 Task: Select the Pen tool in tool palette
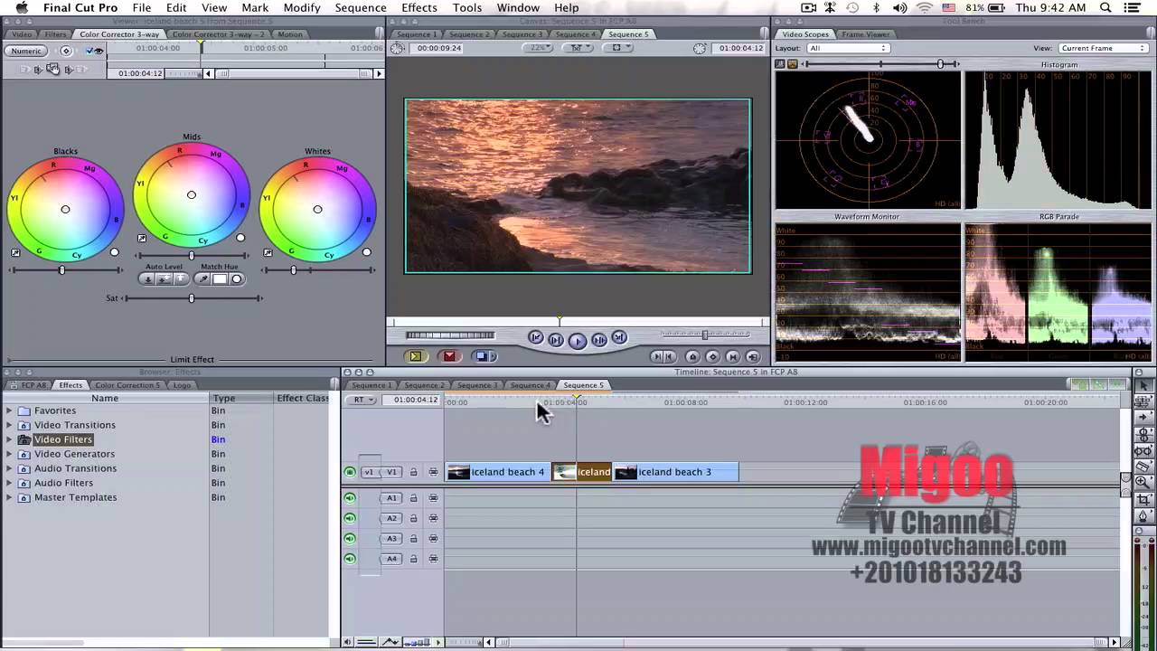tap(1143, 516)
